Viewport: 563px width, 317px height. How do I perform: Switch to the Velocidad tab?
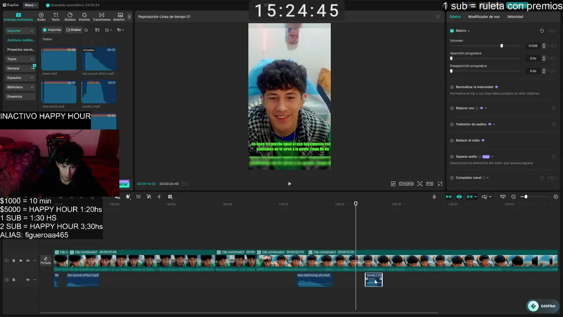tap(515, 17)
